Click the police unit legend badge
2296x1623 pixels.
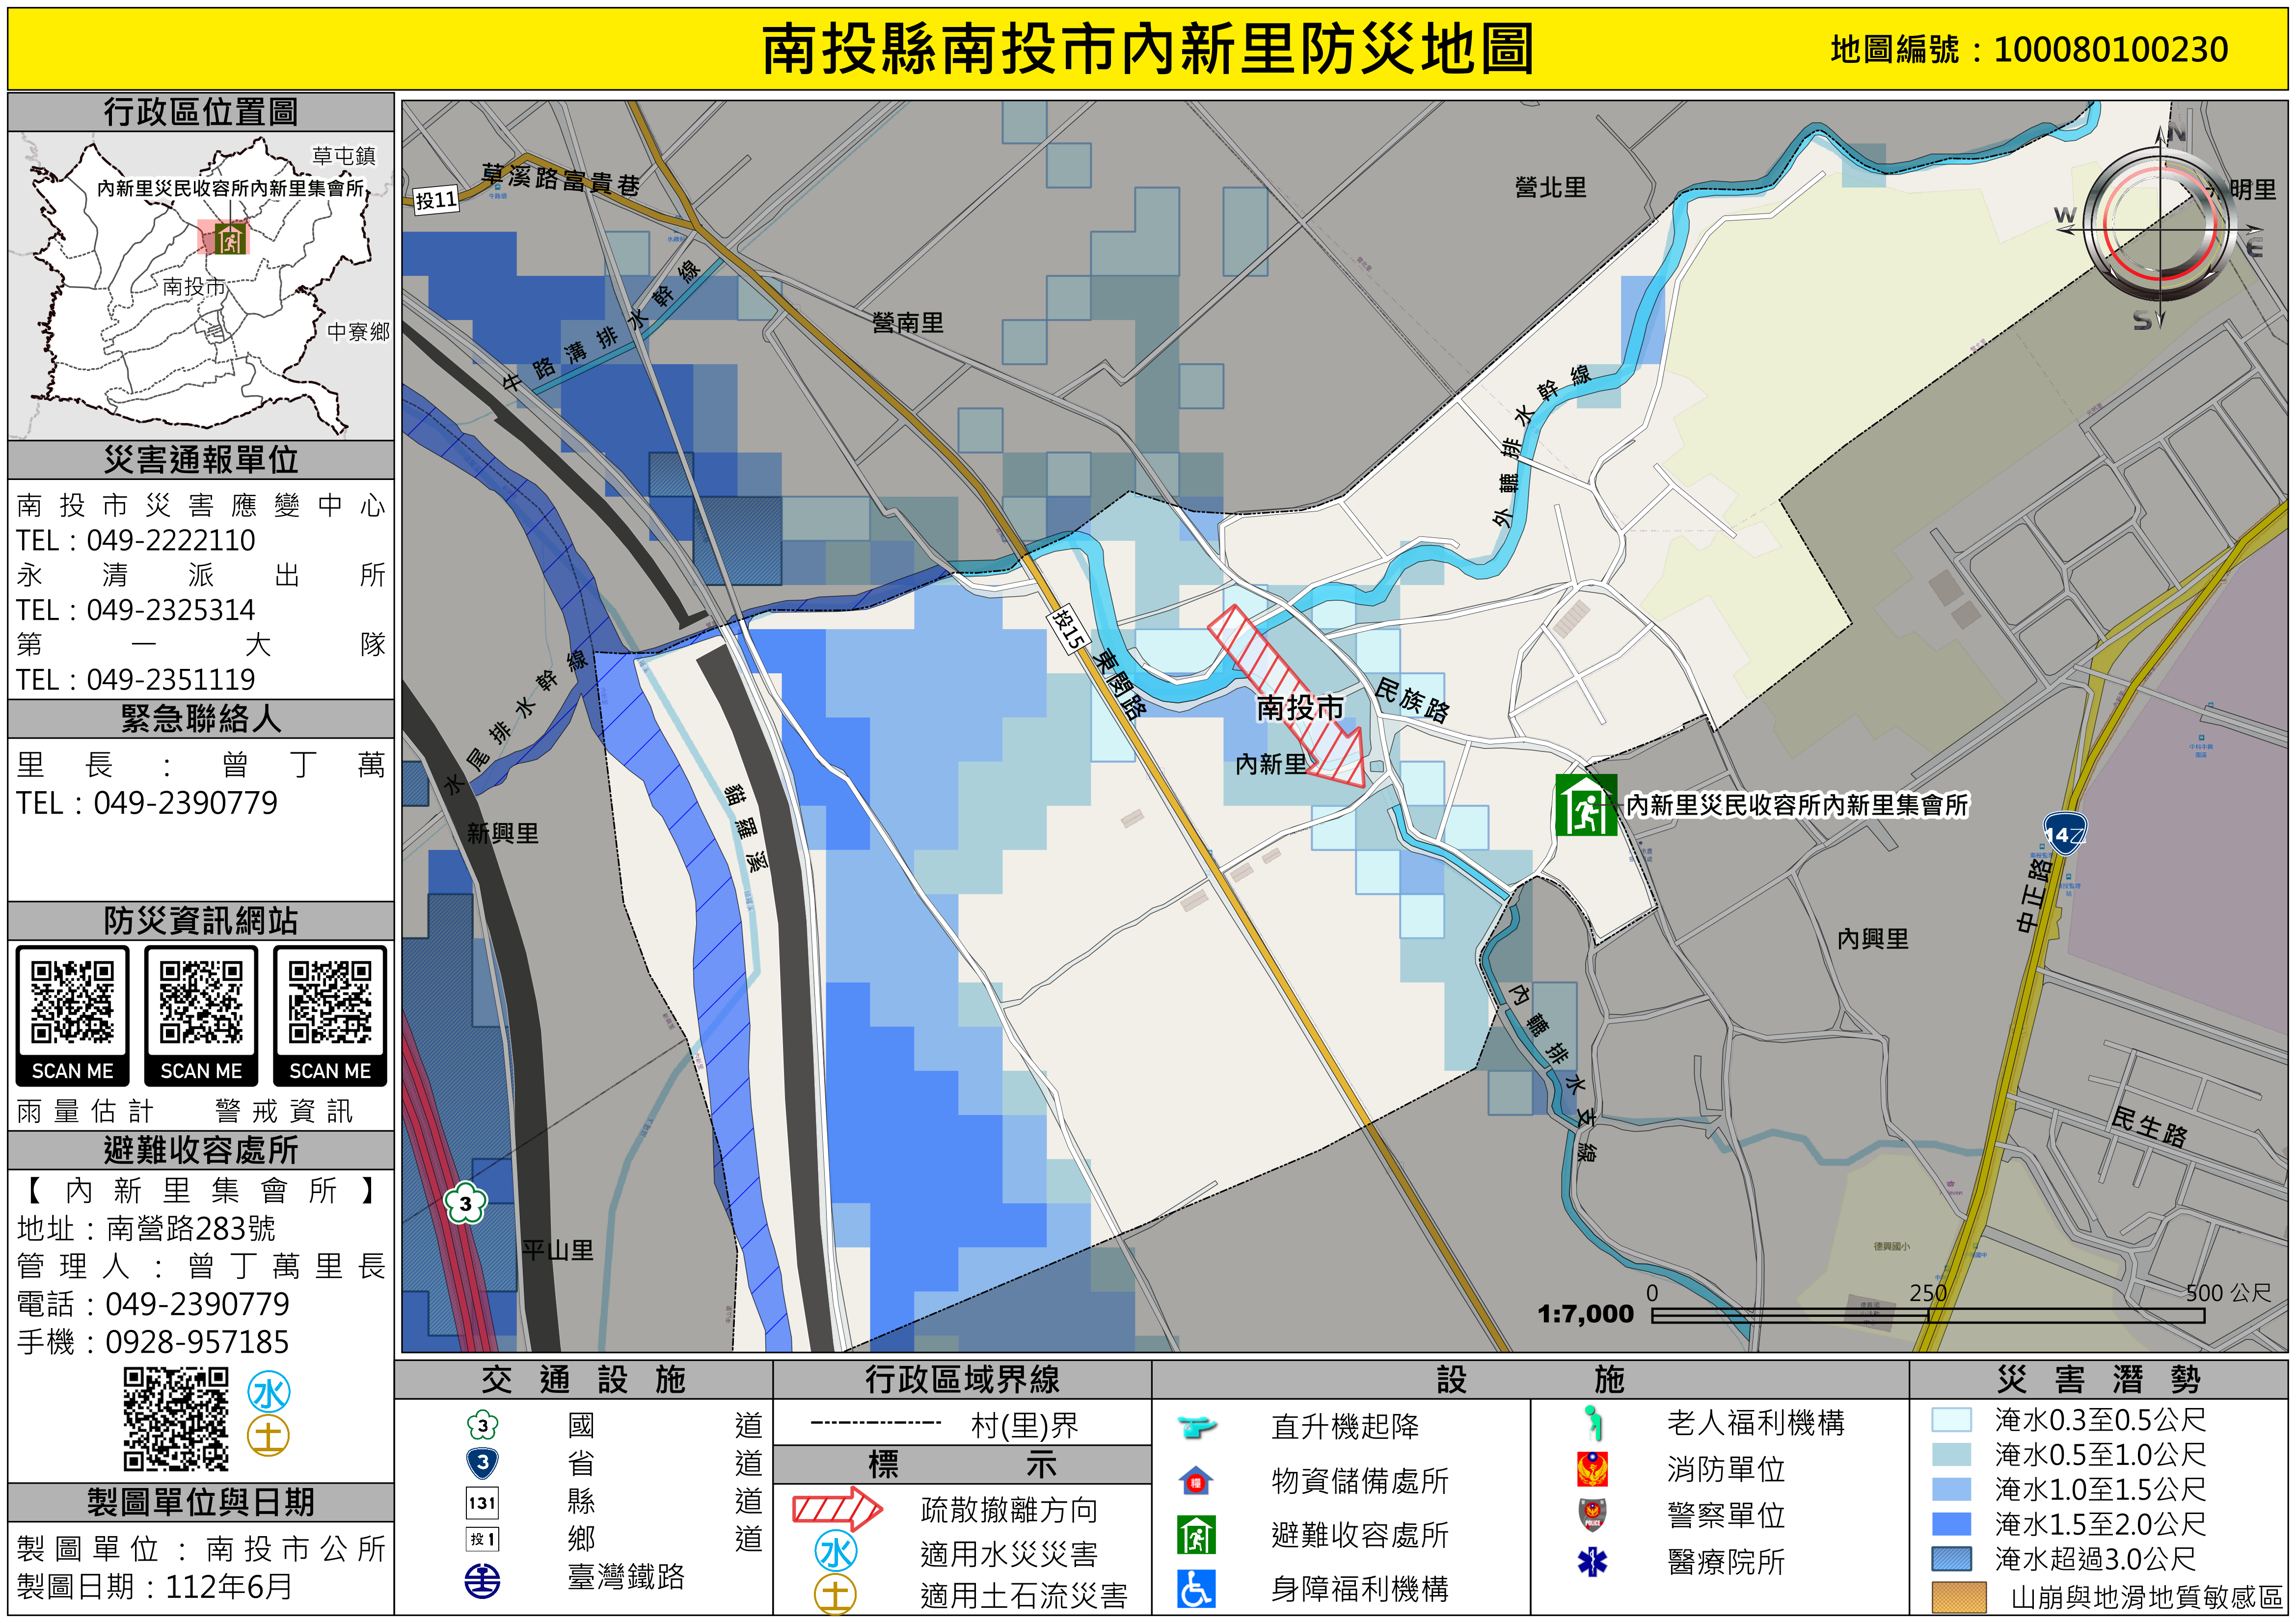[1592, 1515]
